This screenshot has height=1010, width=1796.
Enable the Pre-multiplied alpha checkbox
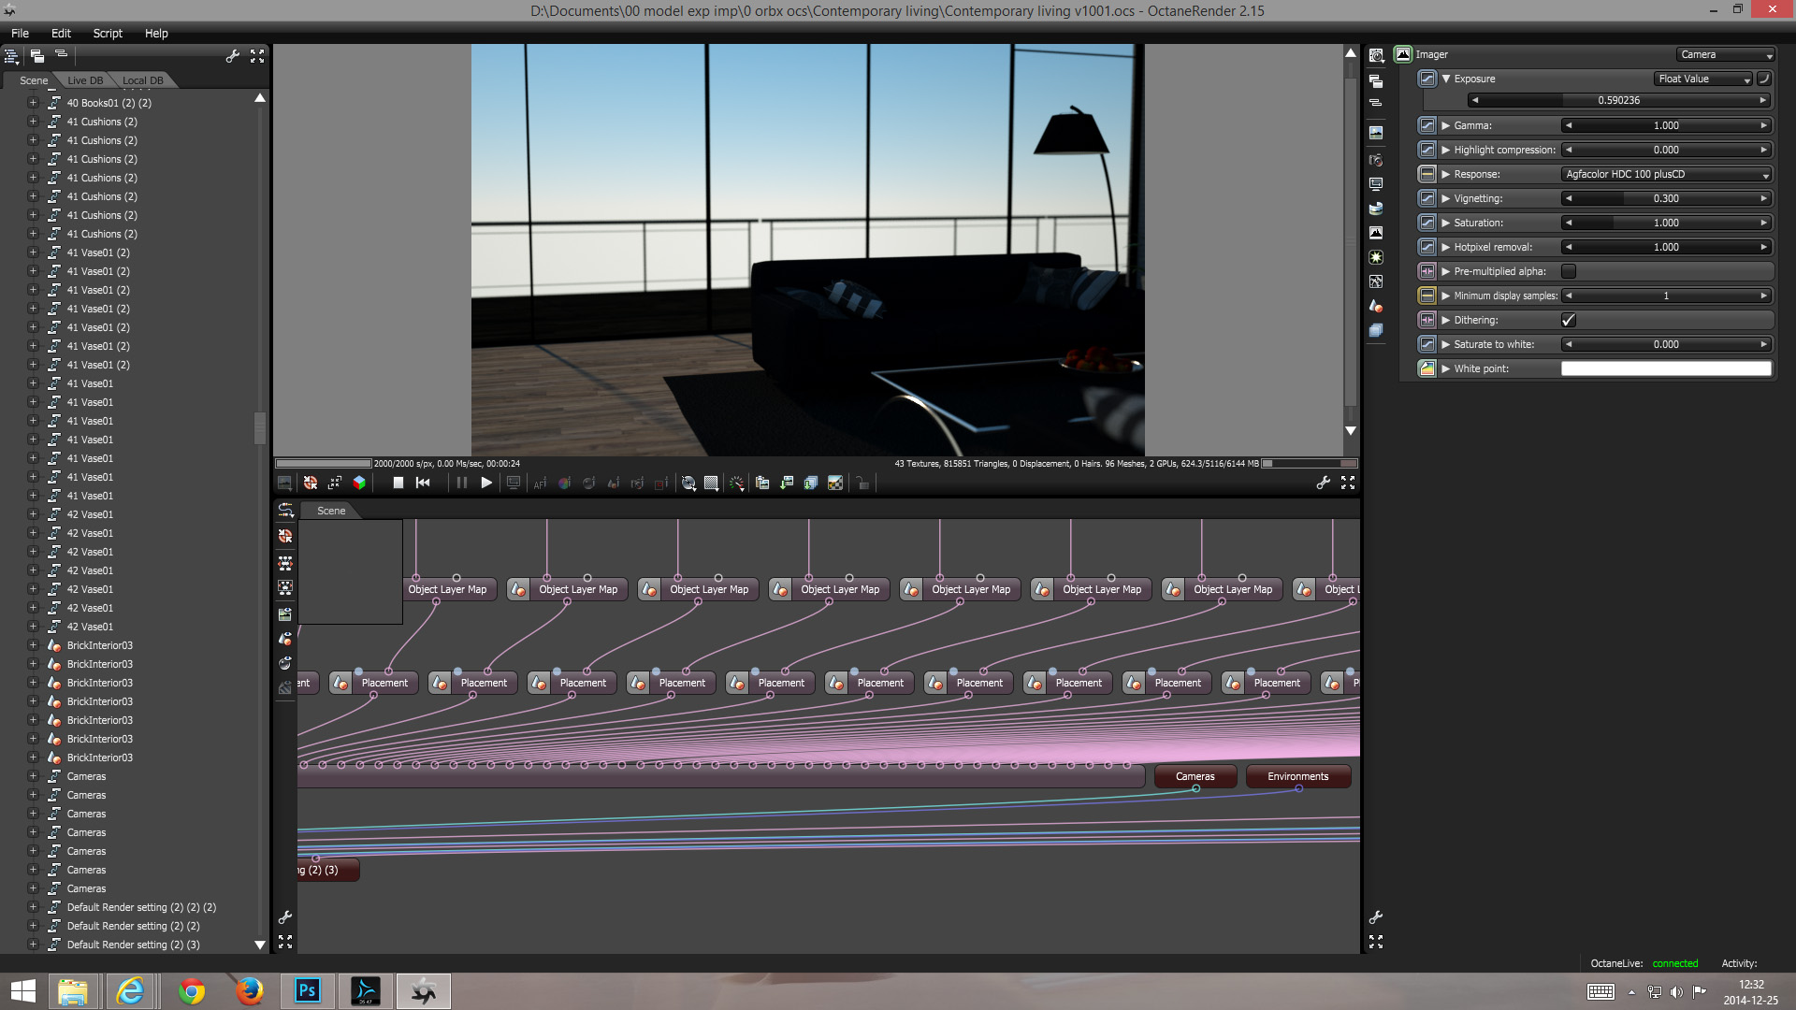pos(1569,271)
